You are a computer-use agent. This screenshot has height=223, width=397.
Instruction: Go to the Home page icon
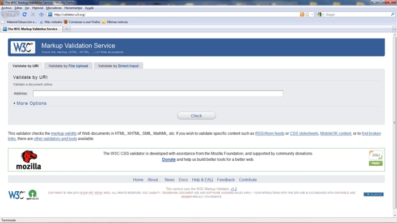coord(41,14)
